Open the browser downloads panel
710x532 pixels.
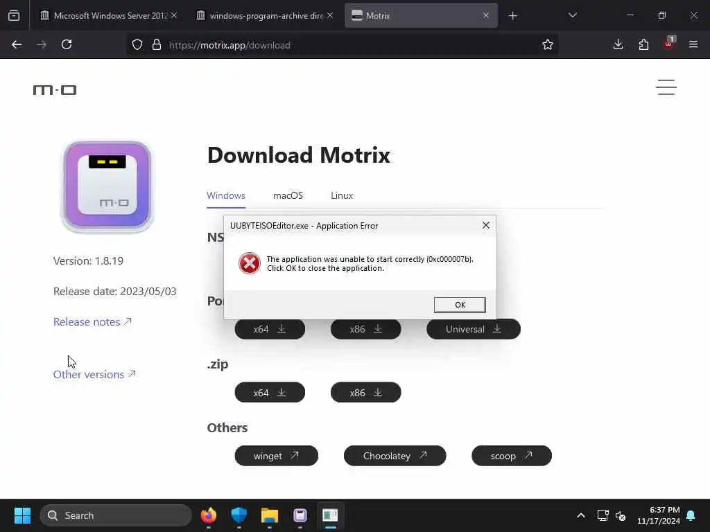click(x=618, y=44)
